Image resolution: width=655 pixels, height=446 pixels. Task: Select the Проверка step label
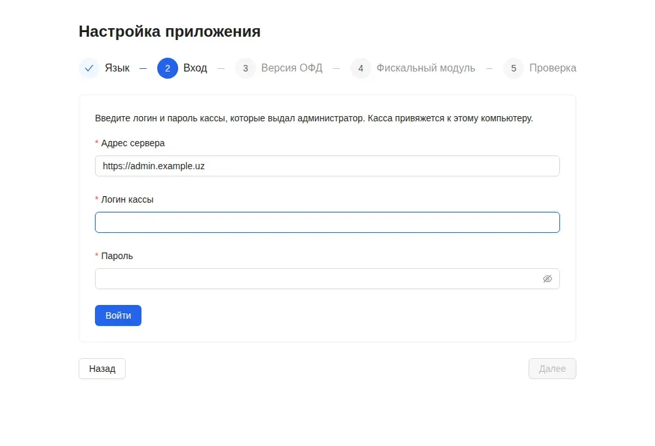point(553,68)
